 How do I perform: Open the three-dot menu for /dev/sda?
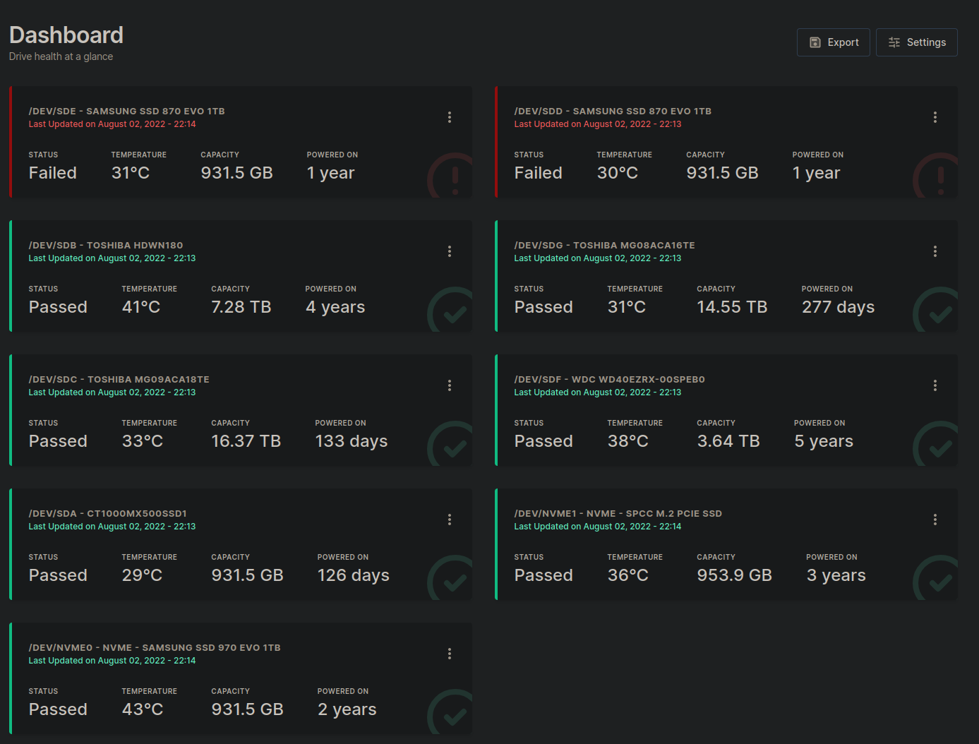[450, 520]
